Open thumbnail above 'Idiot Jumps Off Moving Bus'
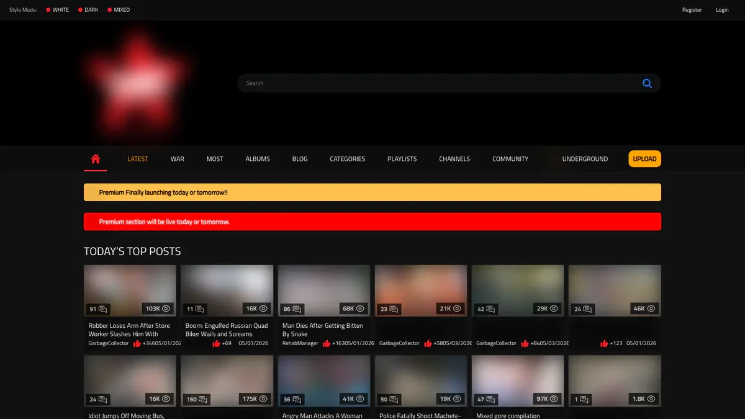 pos(130,381)
